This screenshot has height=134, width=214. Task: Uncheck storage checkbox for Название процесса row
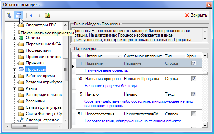click(194, 79)
